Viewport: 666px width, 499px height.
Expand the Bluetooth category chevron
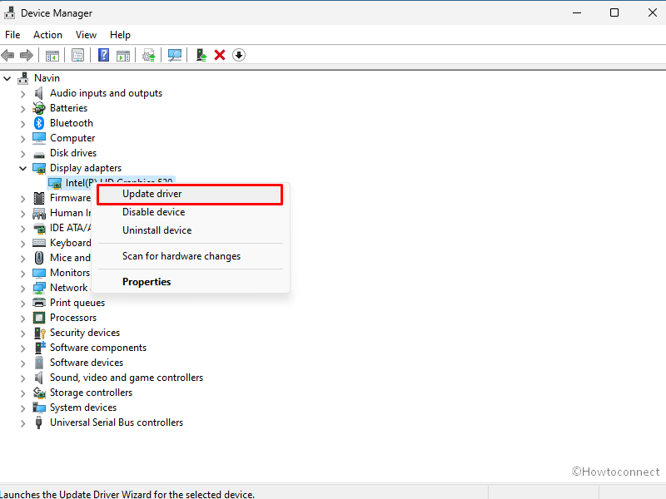pos(23,123)
